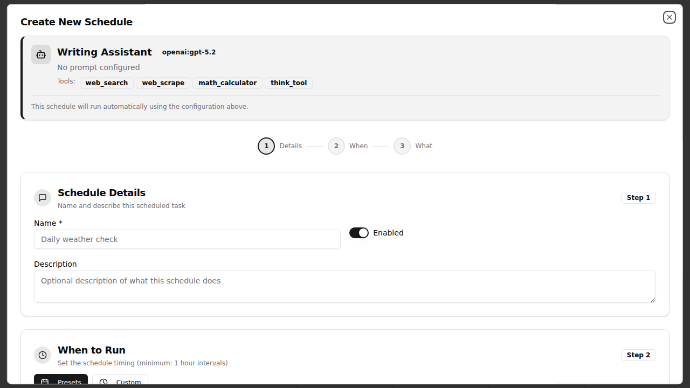Close the Create New Schedule dialog
Screen dimensions: 690x388
click(x=669, y=17)
